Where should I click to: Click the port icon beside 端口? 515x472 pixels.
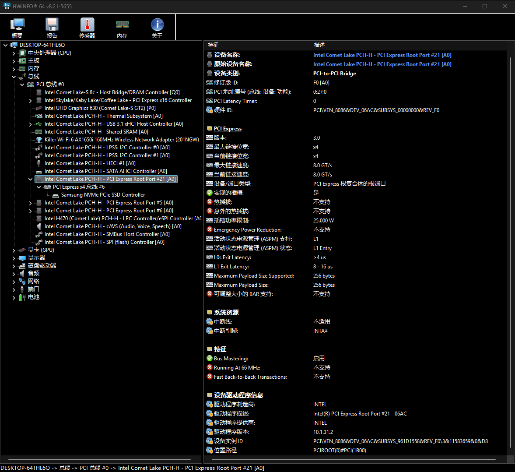tap(22, 289)
